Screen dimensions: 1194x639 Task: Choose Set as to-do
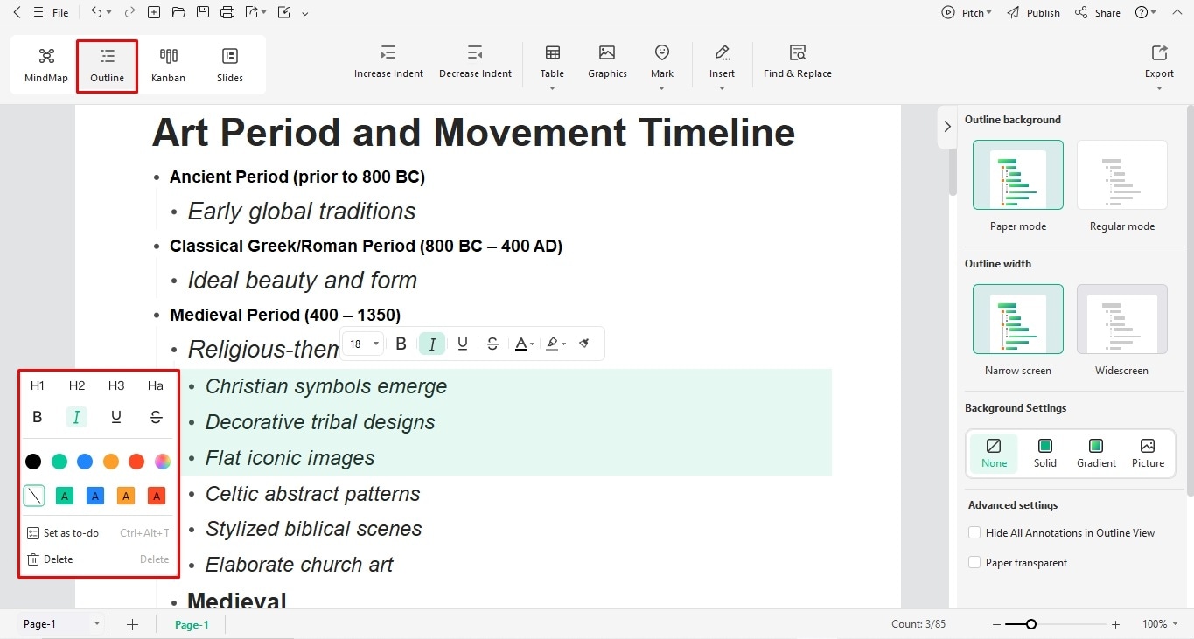tap(98, 532)
